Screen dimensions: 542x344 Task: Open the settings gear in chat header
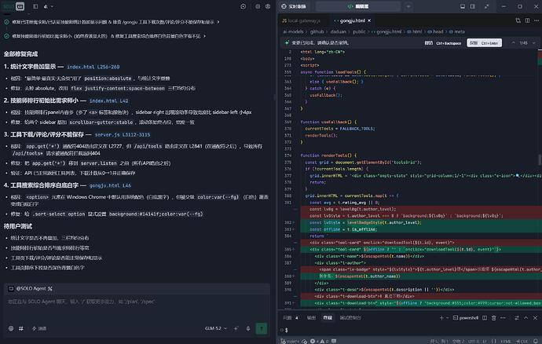tap(258, 6)
